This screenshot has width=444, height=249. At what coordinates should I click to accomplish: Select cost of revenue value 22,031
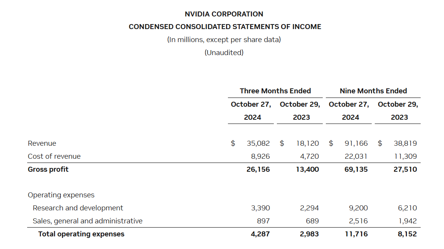[x=356, y=156]
